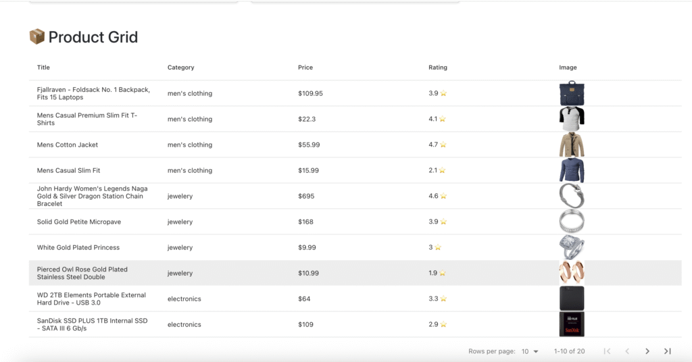Click the star icon next to 4.7 rating
This screenshot has height=362, width=692.
(x=443, y=145)
